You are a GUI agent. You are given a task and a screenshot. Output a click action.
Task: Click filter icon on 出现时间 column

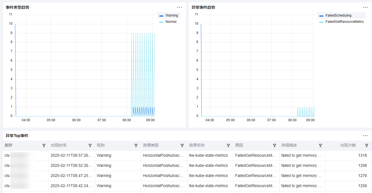[90, 145]
